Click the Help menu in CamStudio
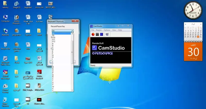 [120, 30]
